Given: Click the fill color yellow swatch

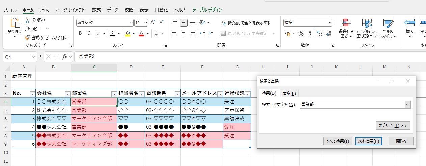Looking at the screenshot, I should [x=128, y=33].
